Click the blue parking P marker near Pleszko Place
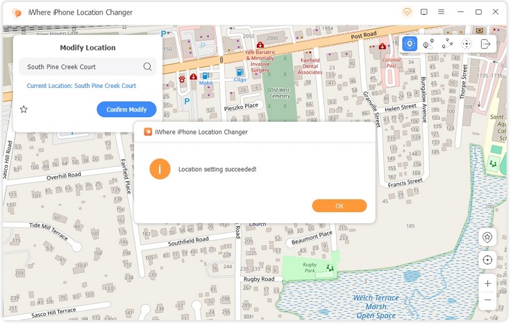The height and width of the screenshot is (325, 511). pos(187,101)
